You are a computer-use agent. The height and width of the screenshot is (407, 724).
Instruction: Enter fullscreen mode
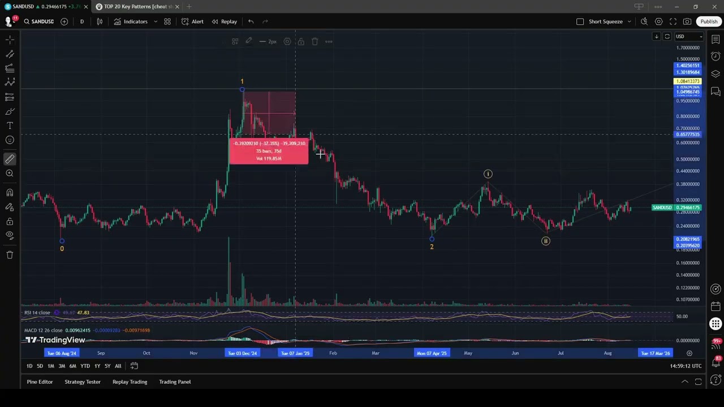coord(673,21)
